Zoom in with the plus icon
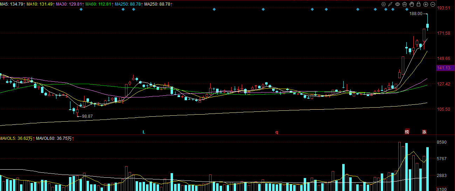 click(x=426, y=4)
